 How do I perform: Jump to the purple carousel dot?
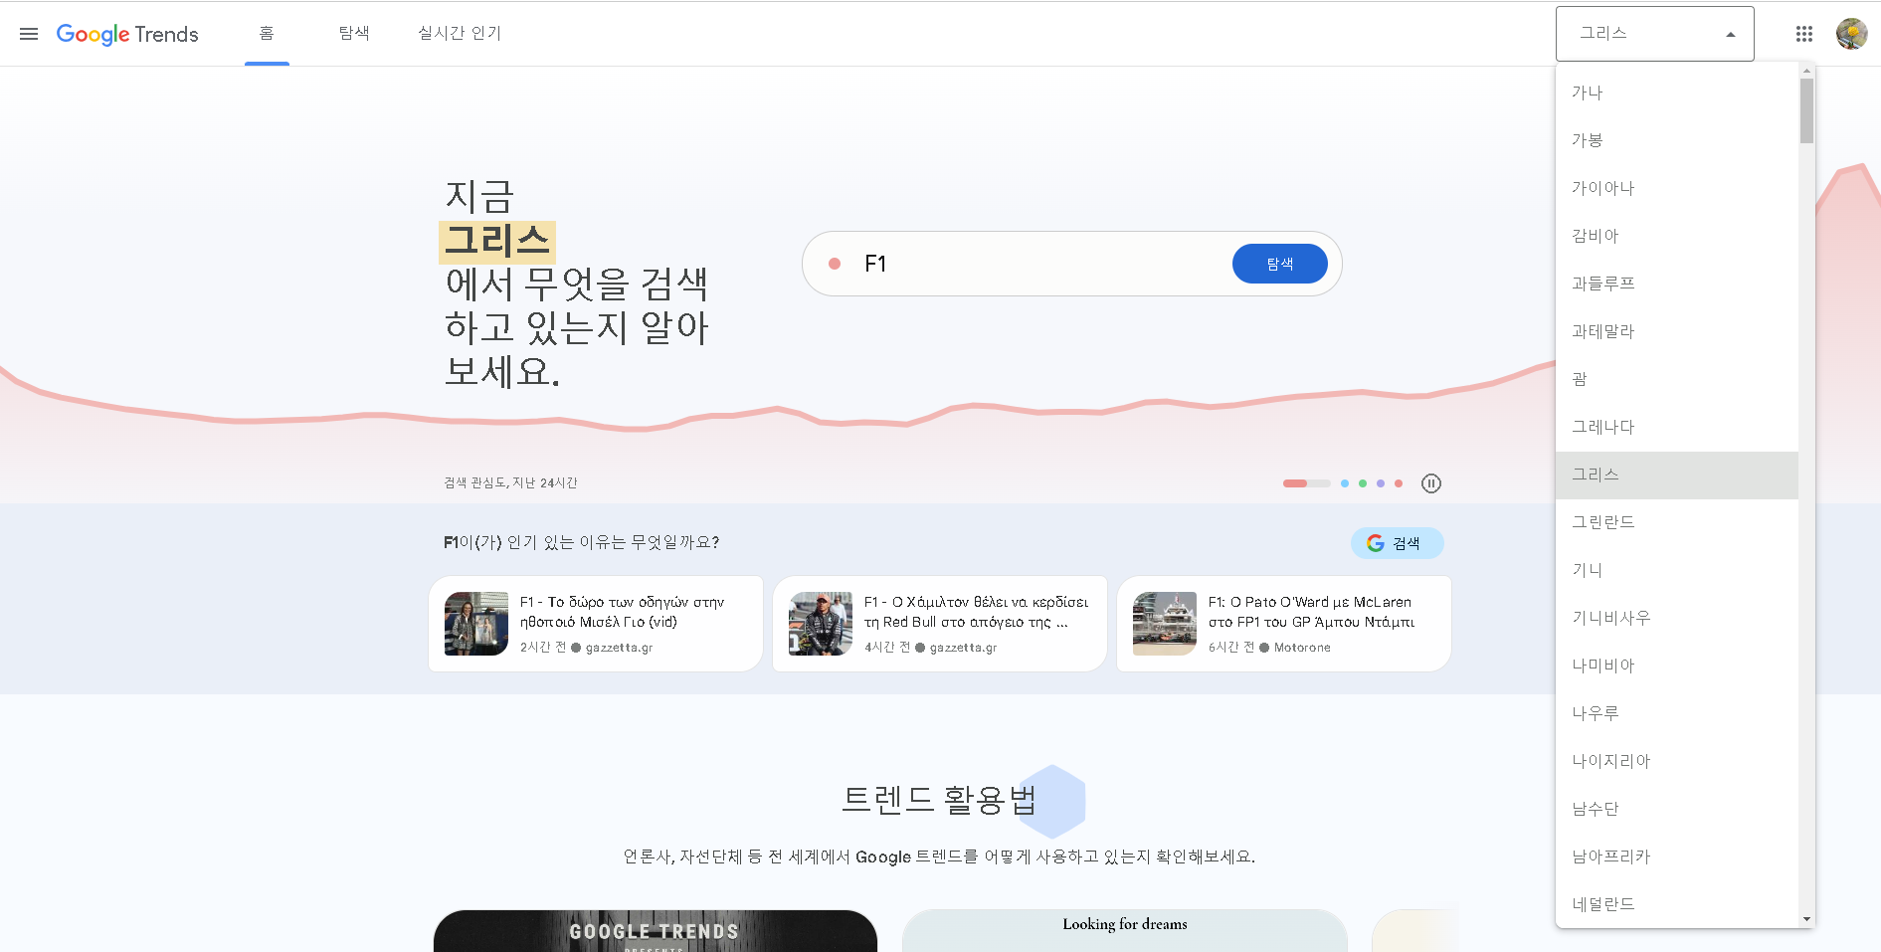1381,483
